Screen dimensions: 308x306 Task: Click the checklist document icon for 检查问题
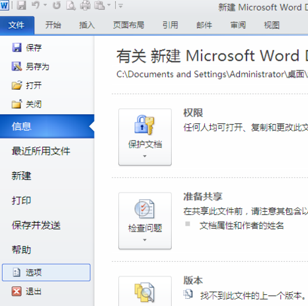tap(145, 208)
